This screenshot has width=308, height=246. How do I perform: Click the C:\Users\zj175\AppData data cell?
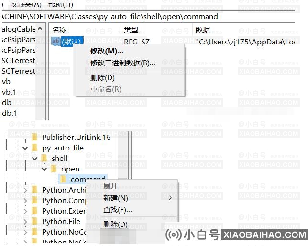click(245, 42)
